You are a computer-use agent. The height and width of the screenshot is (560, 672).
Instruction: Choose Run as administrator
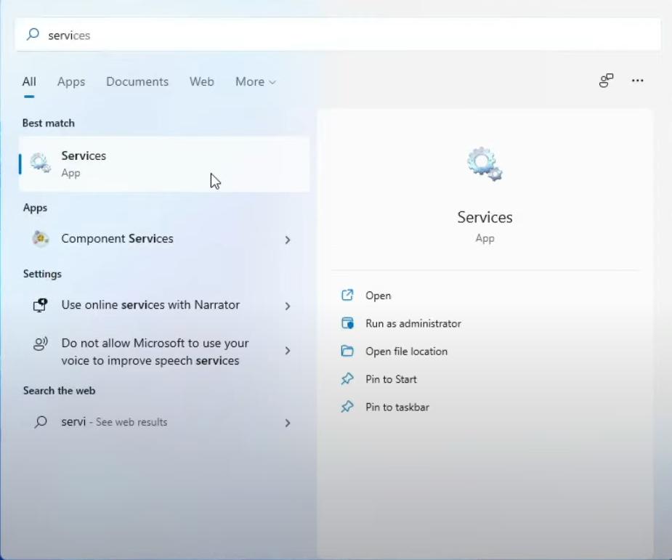coord(413,323)
